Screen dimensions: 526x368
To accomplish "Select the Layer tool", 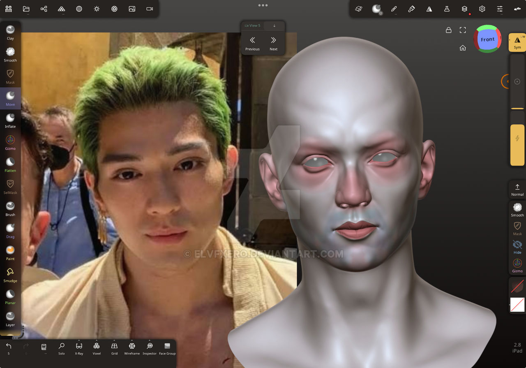I will coord(10,319).
